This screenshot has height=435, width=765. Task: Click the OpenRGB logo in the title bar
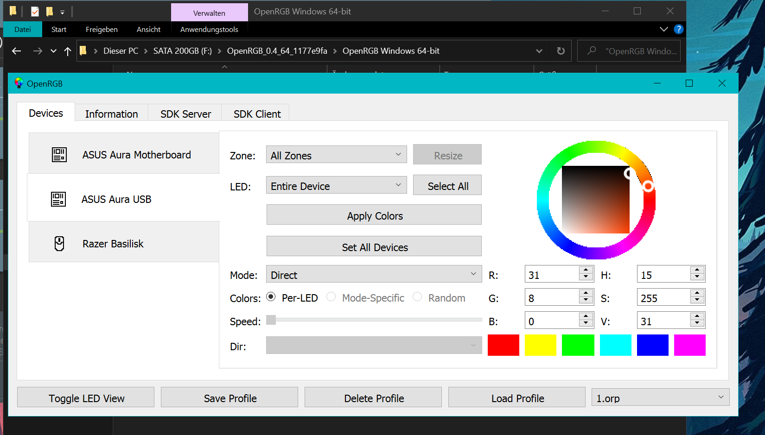coord(19,83)
